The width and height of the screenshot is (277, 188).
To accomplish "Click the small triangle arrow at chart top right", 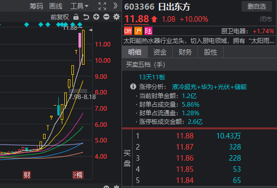I will 91,30.
